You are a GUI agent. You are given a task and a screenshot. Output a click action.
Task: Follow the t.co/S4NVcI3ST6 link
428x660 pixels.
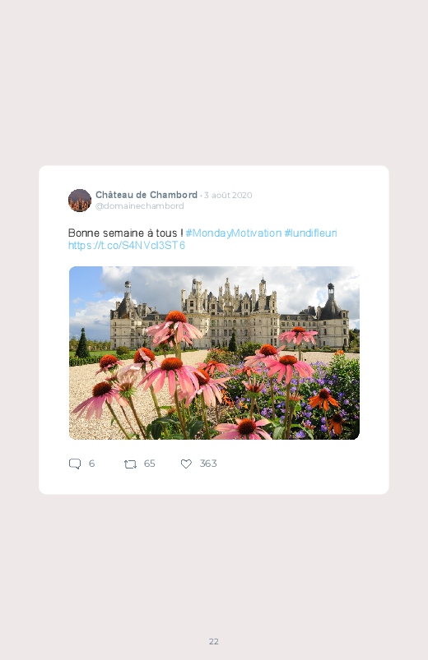pos(127,246)
